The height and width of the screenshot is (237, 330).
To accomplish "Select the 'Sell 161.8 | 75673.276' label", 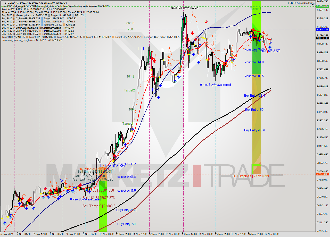I will click(98, 198).
